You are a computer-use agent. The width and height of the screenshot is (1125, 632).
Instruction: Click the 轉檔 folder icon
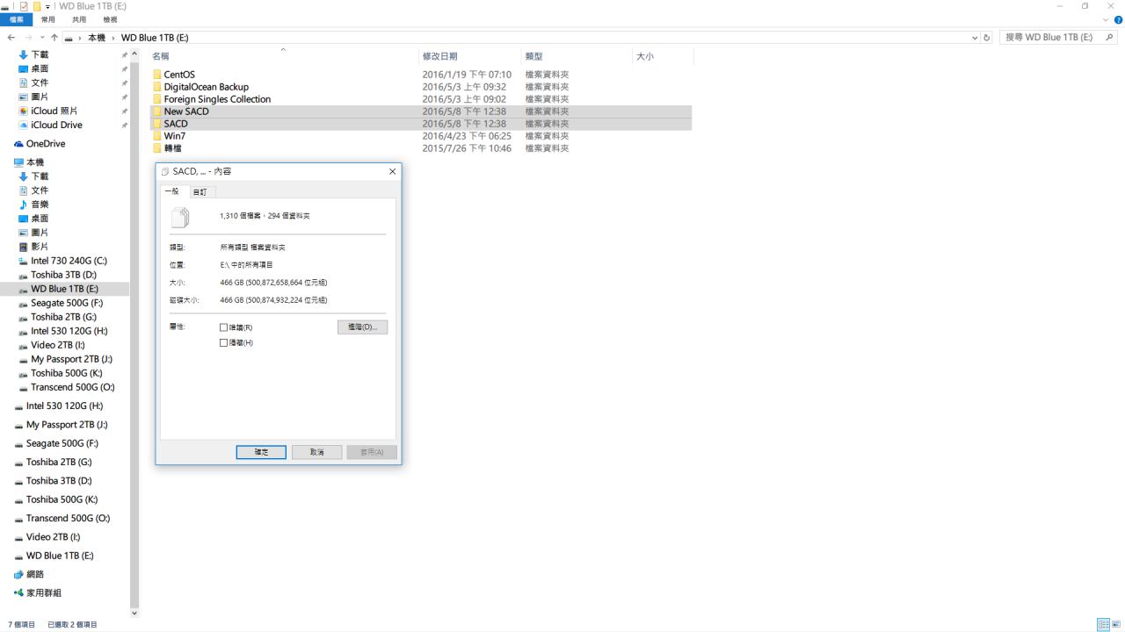pyautogui.click(x=157, y=148)
